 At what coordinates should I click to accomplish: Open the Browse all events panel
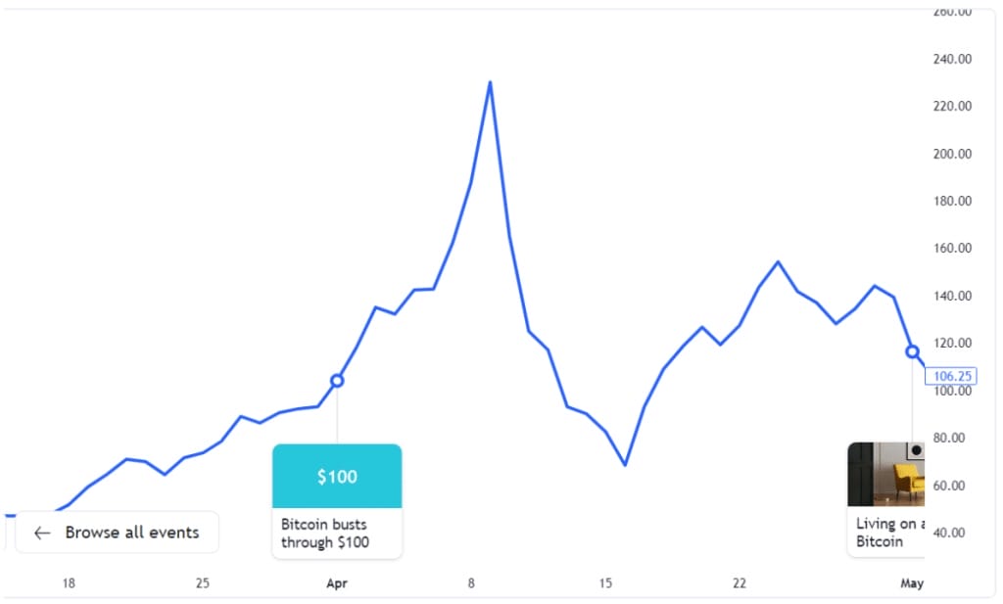pyautogui.click(x=117, y=532)
